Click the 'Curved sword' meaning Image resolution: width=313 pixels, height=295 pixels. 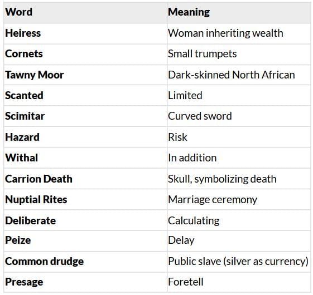[200, 116]
